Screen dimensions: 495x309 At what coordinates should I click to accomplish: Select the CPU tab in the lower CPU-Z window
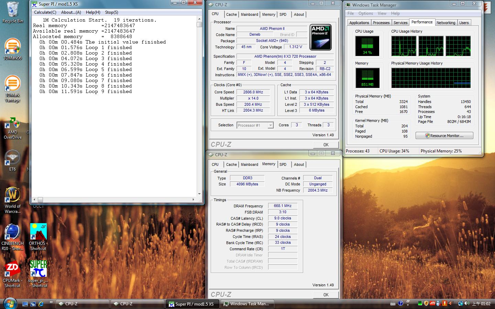coord(215,164)
